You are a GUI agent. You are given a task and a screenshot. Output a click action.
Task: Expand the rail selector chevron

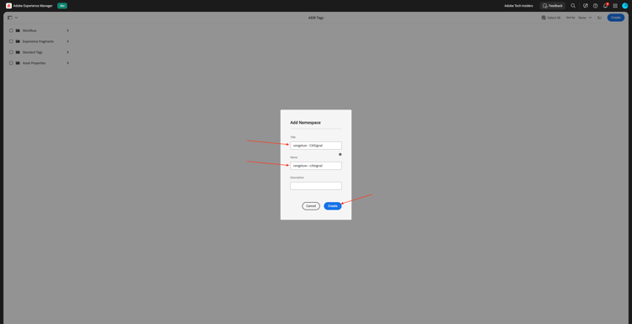(17, 18)
